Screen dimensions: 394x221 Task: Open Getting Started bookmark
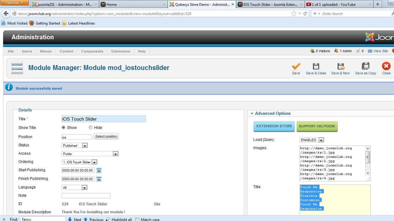45,23
